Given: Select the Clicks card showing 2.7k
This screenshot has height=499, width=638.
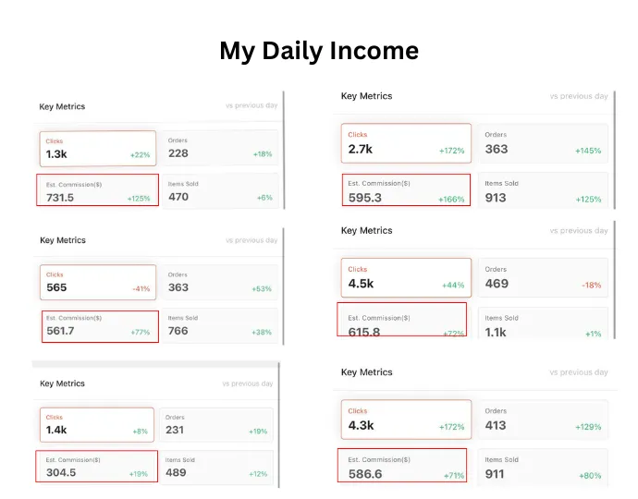Looking at the screenshot, I should click(406, 143).
